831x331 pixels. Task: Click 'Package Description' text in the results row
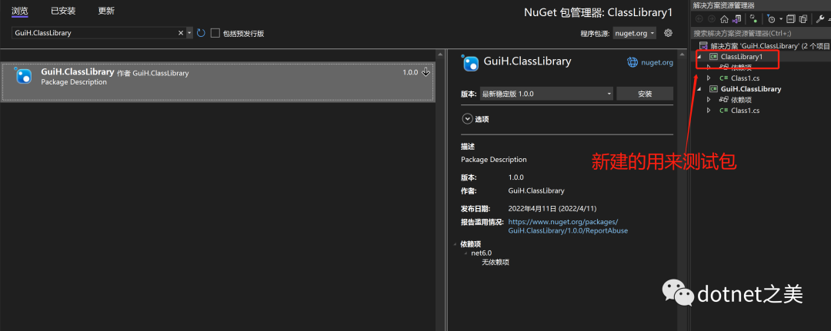click(74, 82)
